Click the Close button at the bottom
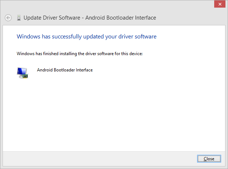The height and width of the screenshot is (169, 228). coord(209,159)
